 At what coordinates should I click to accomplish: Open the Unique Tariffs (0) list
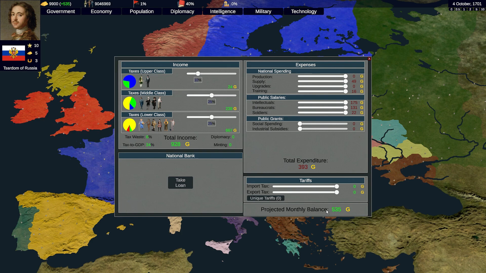pyautogui.click(x=266, y=198)
